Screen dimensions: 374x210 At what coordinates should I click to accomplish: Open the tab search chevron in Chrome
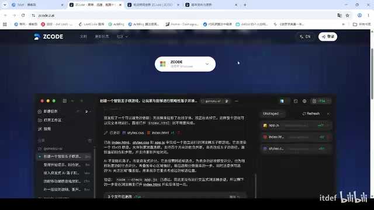[5, 5]
